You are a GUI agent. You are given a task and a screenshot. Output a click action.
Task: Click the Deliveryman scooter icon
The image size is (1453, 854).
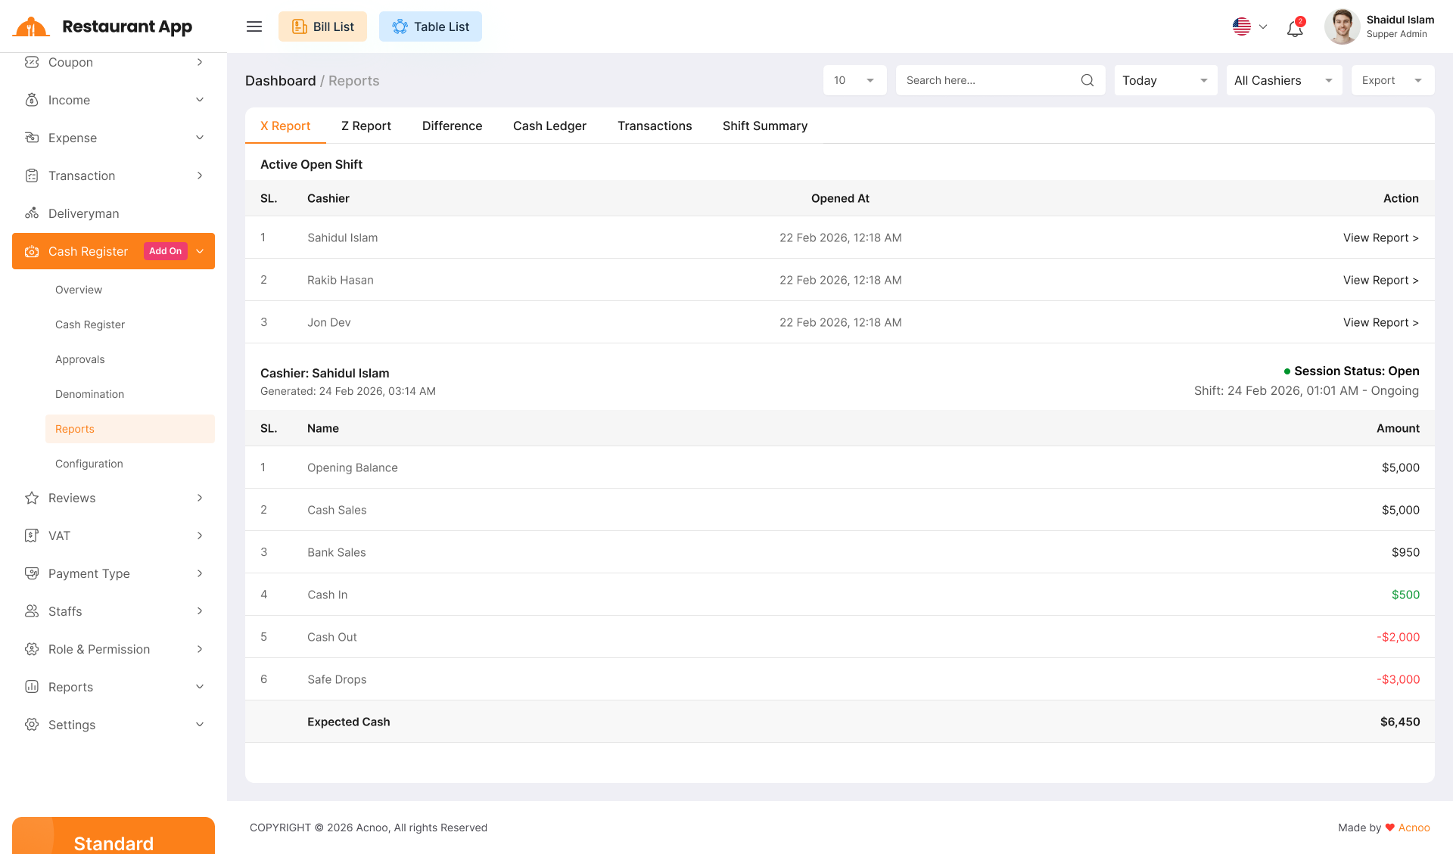[32, 213]
